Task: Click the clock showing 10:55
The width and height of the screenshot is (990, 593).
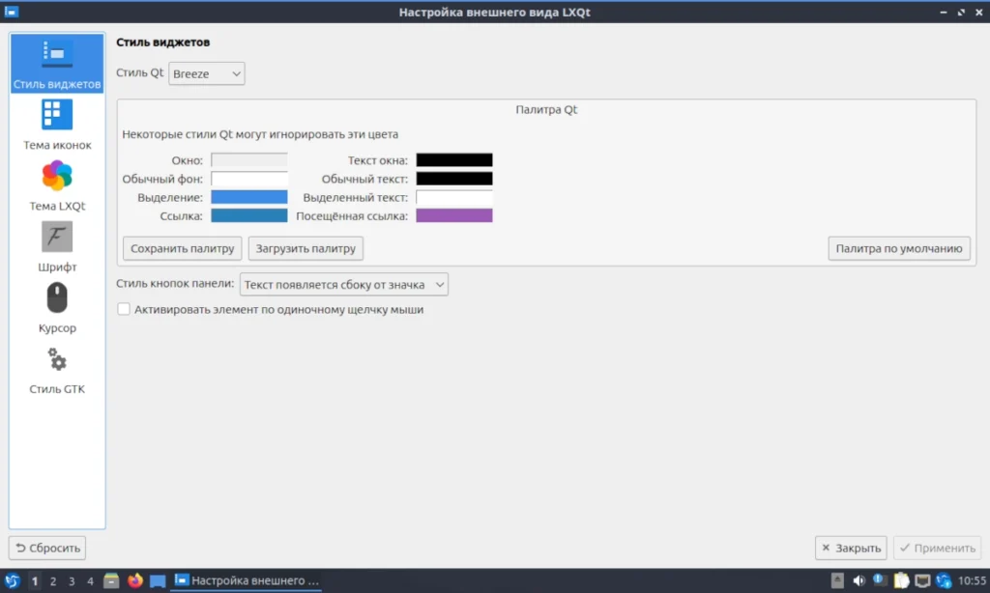Action: (x=972, y=580)
